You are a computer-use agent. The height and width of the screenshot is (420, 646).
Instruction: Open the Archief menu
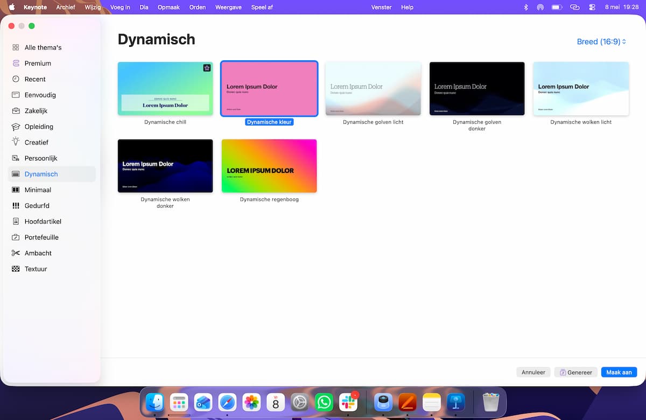click(x=66, y=7)
